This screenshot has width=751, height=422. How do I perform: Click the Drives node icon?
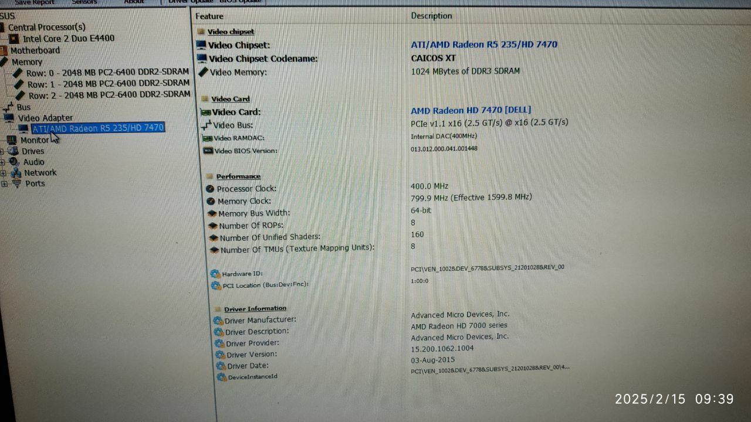tap(13, 151)
